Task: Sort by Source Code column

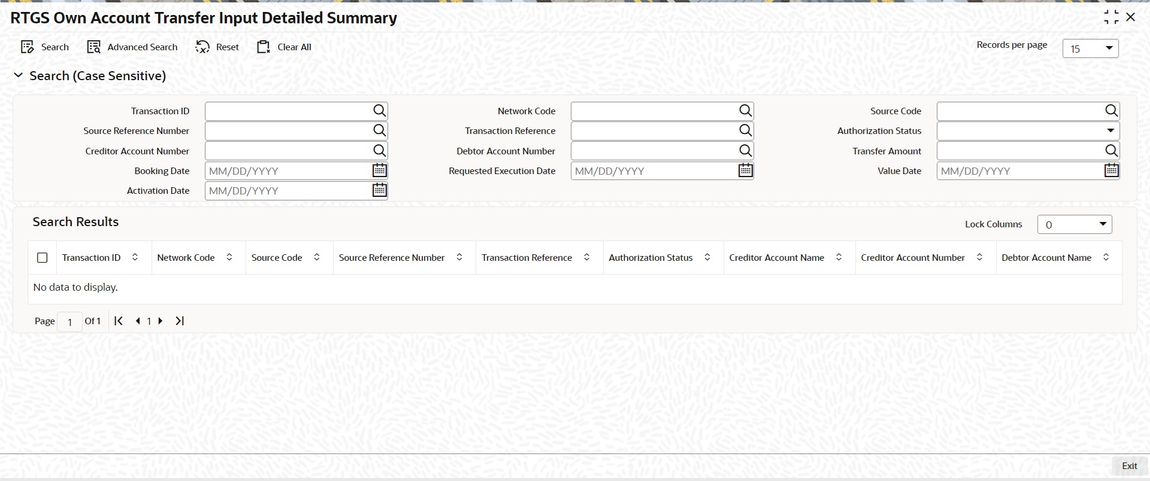Action: click(x=316, y=257)
